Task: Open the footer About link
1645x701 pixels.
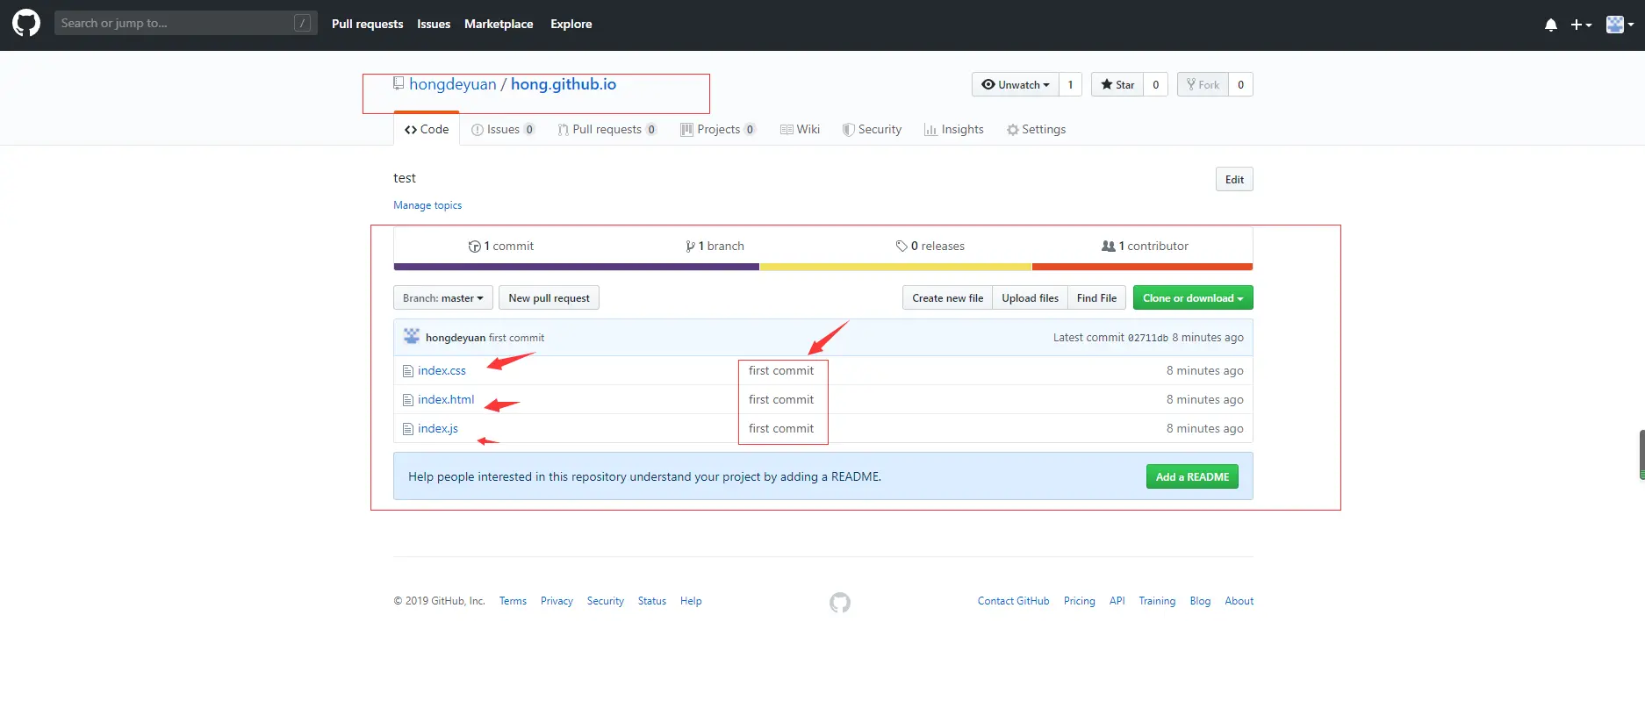Action: [1239, 601]
